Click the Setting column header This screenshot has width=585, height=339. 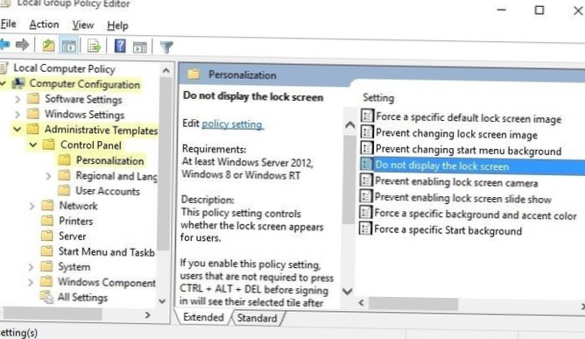378,97
